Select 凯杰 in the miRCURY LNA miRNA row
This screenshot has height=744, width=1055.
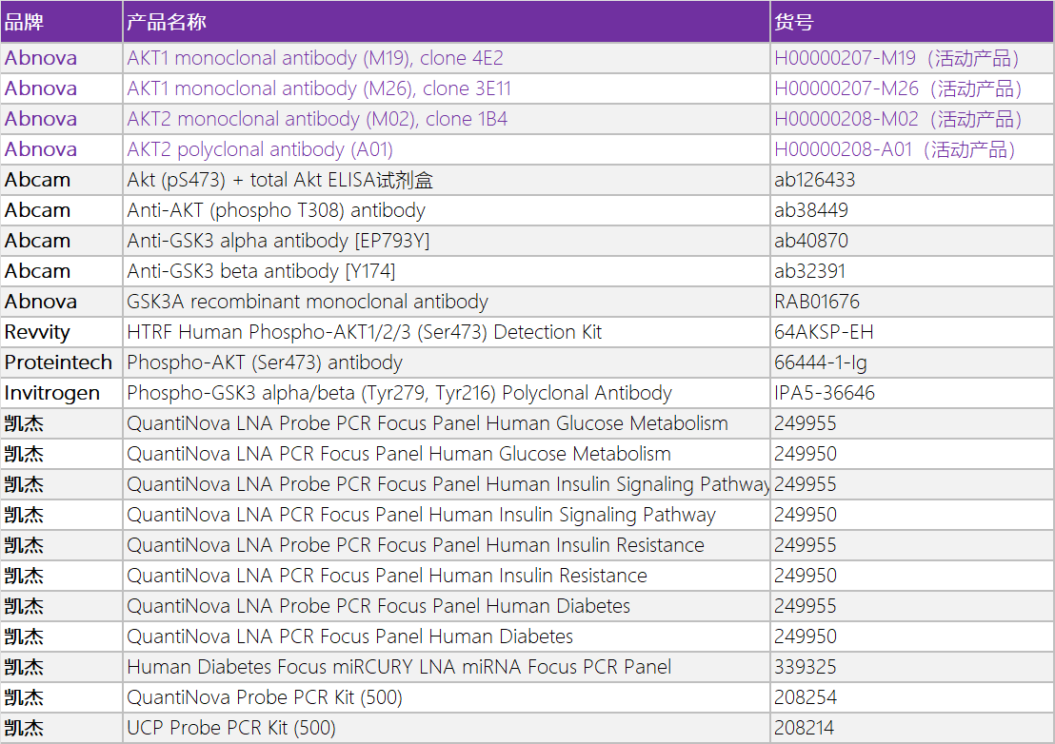61,667
